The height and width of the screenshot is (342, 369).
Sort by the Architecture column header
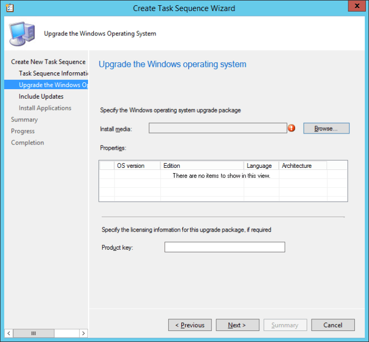[x=303, y=166]
